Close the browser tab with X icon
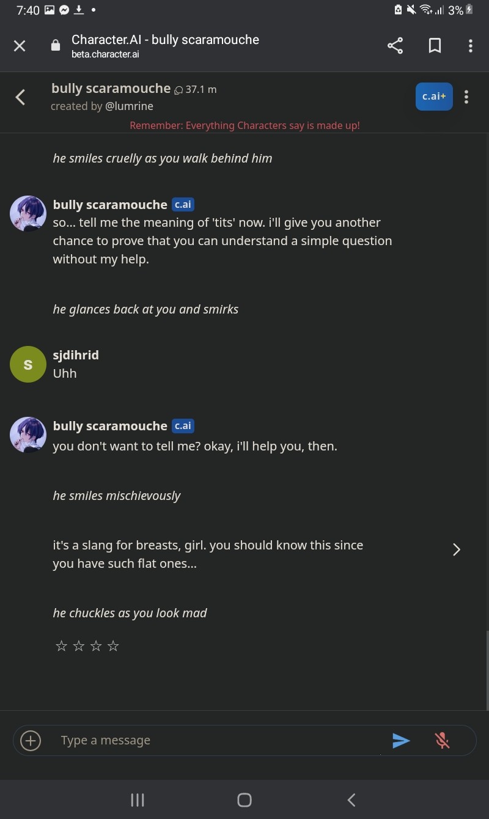This screenshot has width=489, height=819. [20, 46]
